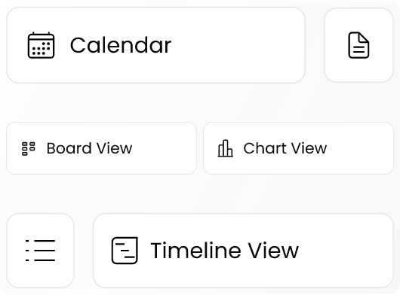Click the "Board View" text label
The image size is (400, 295).
pyautogui.click(x=90, y=148)
